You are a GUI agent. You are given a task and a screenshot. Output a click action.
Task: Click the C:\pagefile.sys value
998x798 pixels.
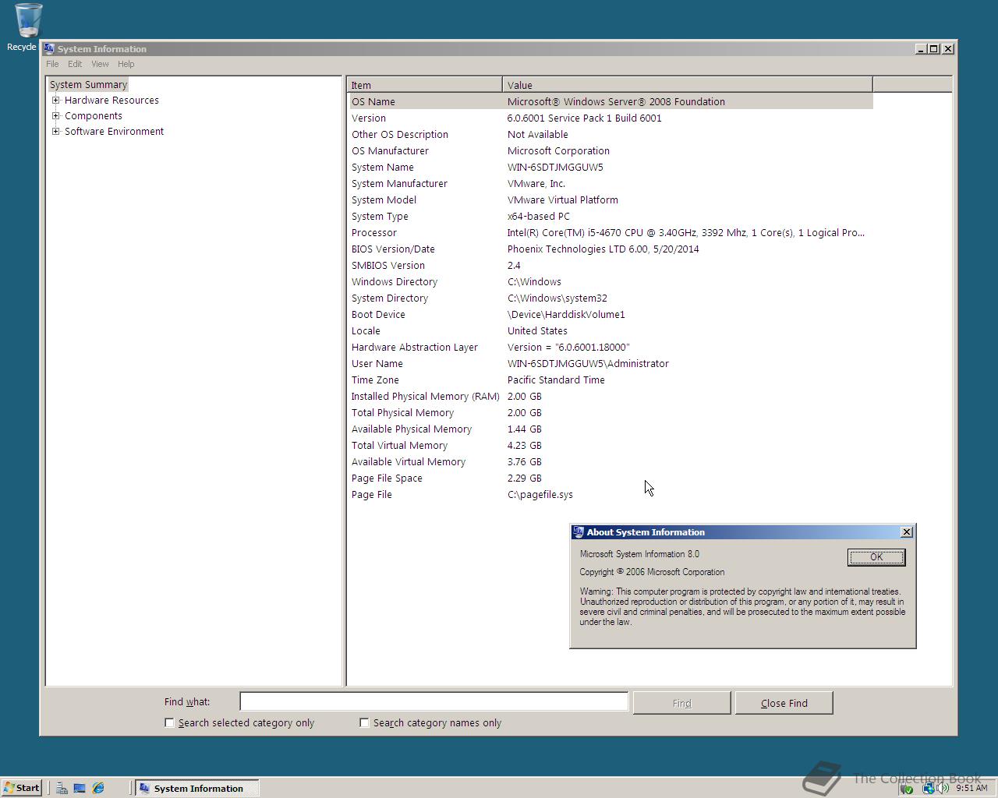(x=540, y=494)
